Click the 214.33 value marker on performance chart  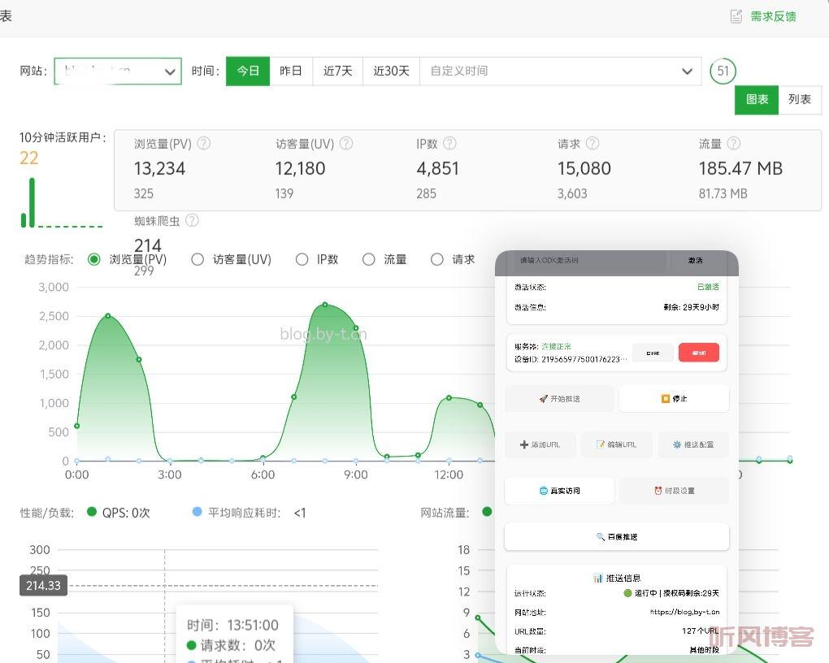point(42,585)
